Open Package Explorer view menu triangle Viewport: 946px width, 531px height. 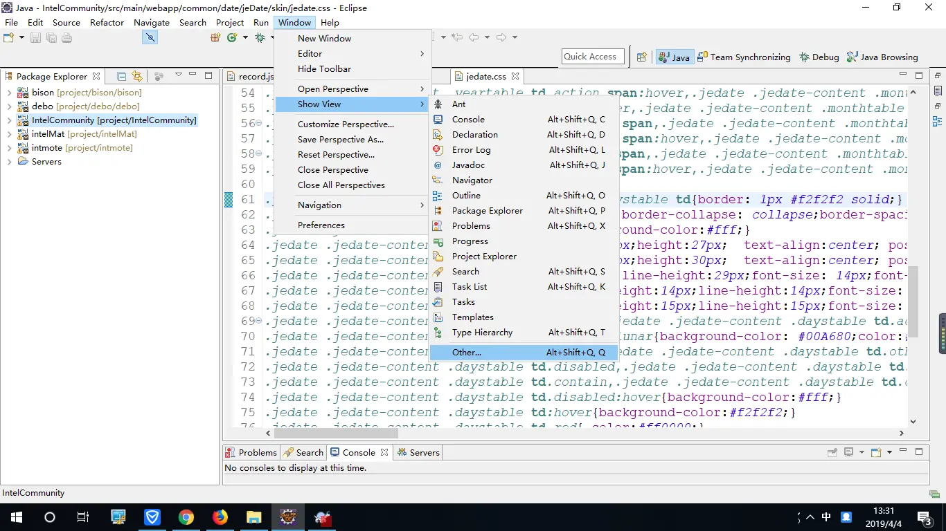tap(178, 75)
